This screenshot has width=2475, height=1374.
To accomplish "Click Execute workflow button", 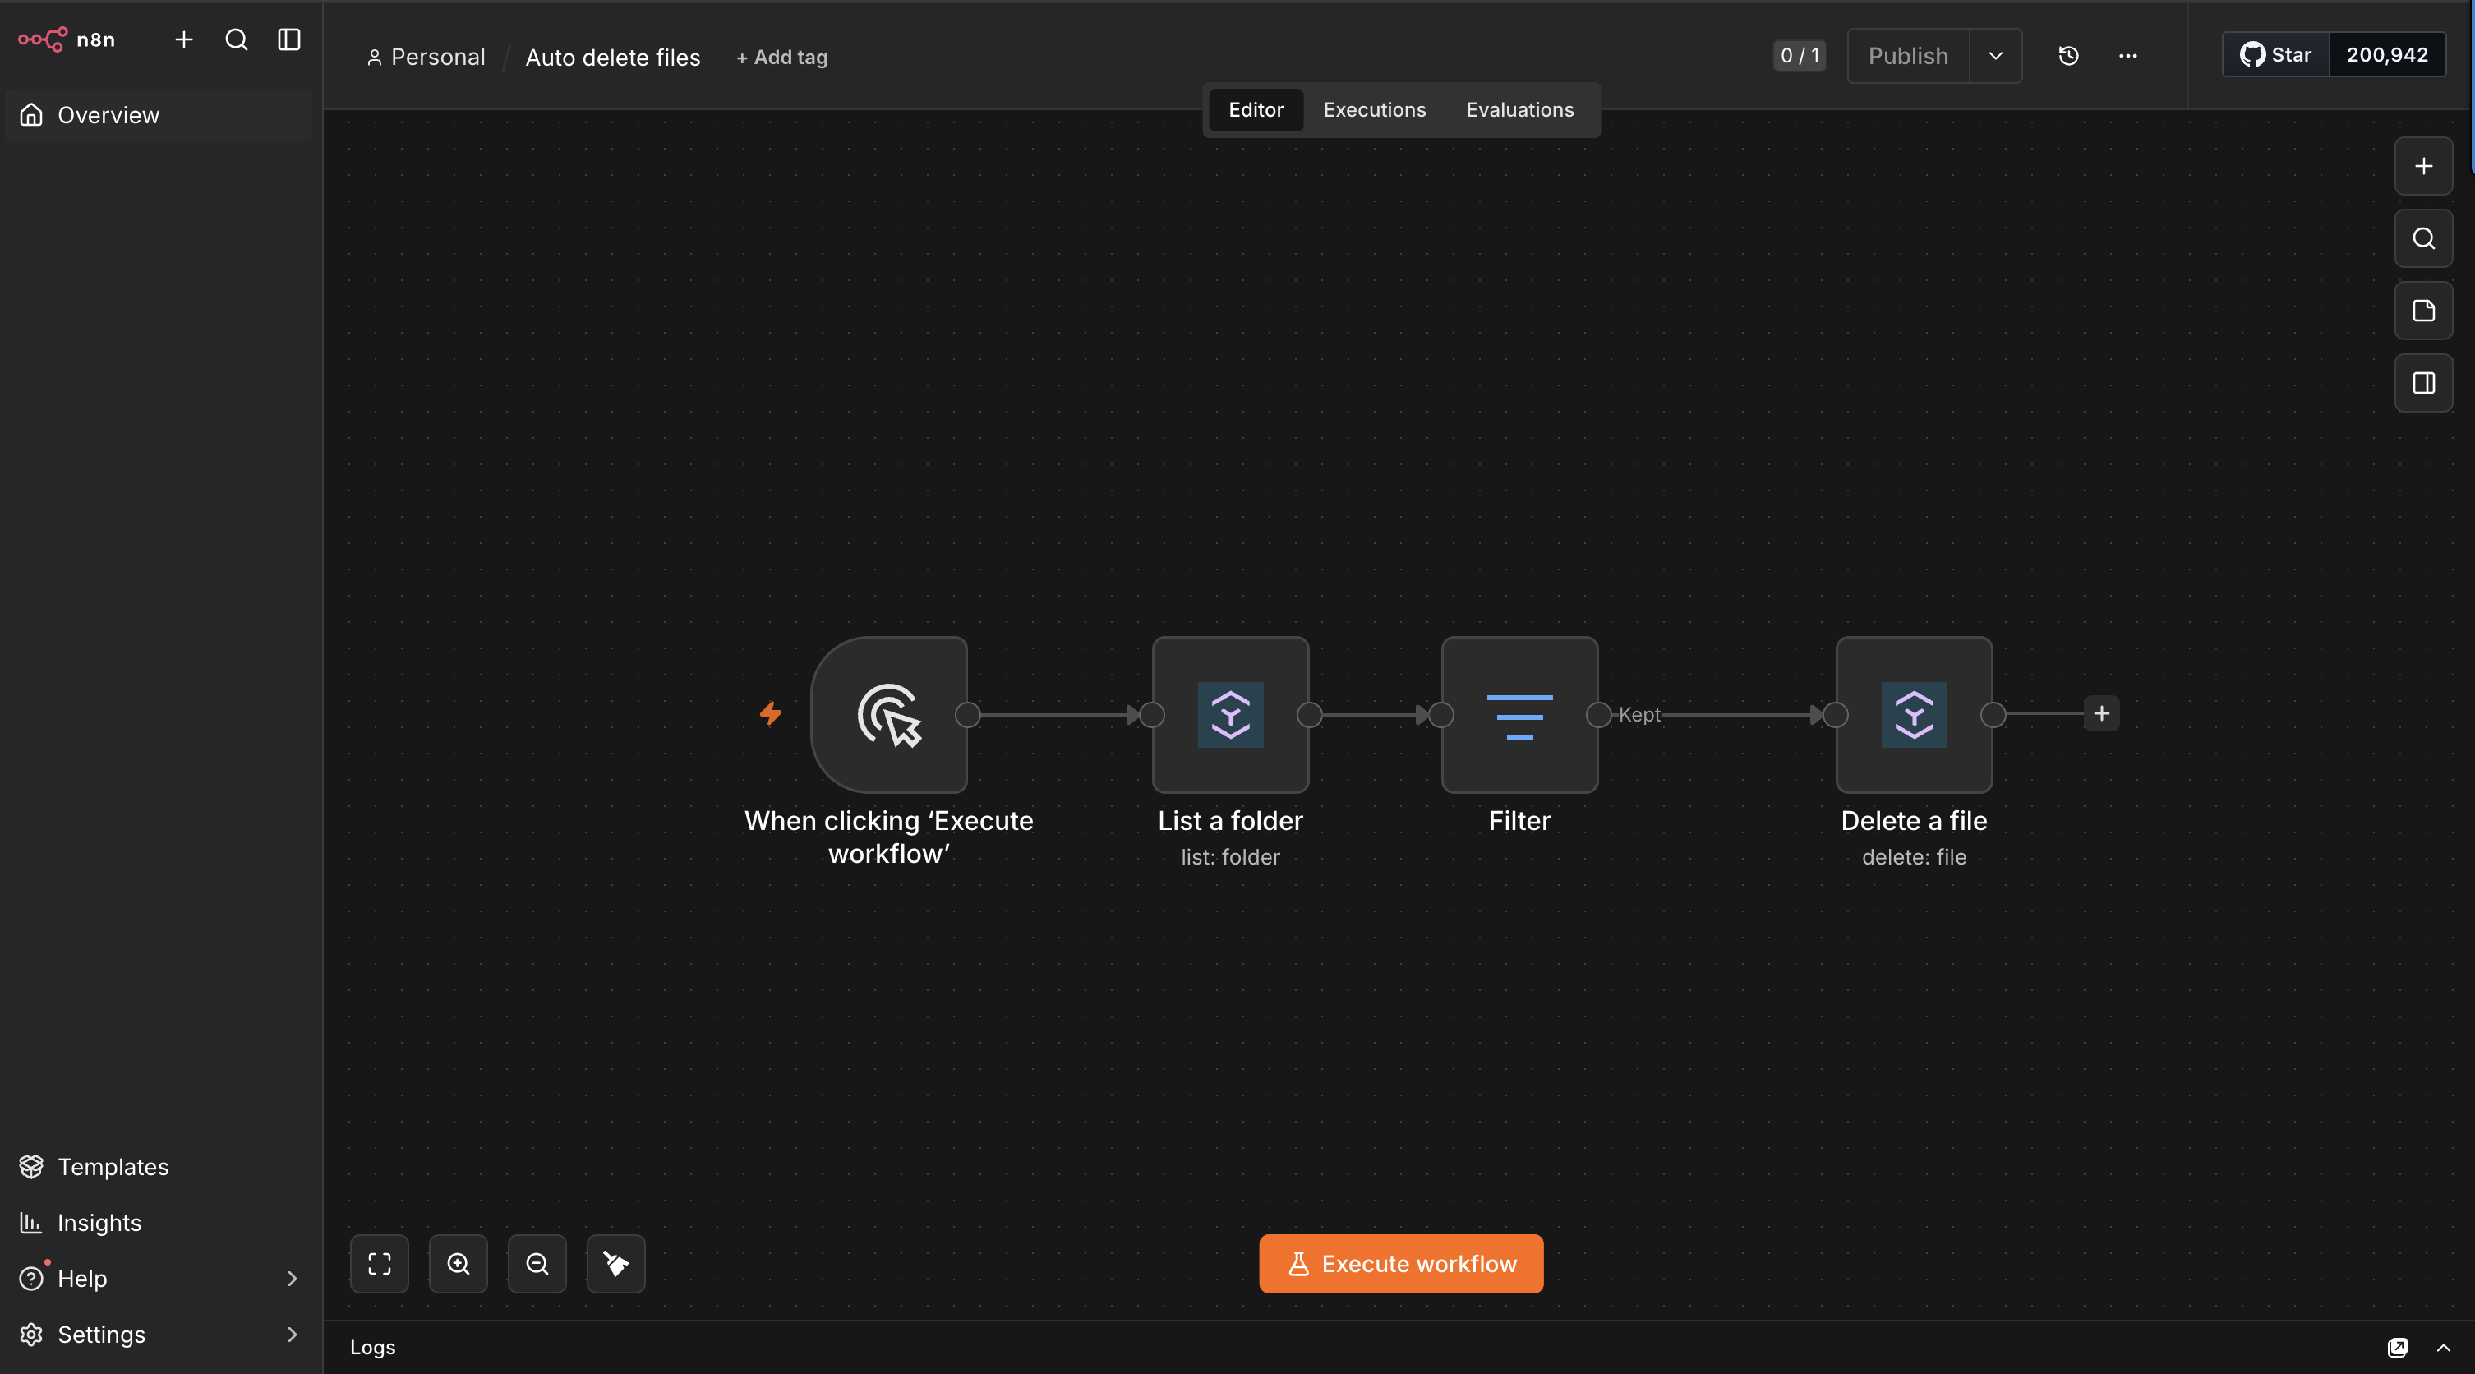I will tap(1401, 1264).
